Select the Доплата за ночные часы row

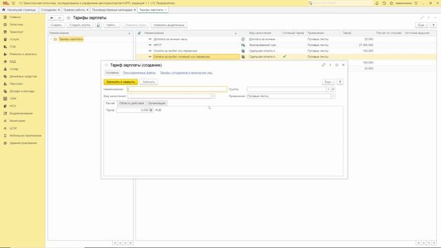pos(286,39)
